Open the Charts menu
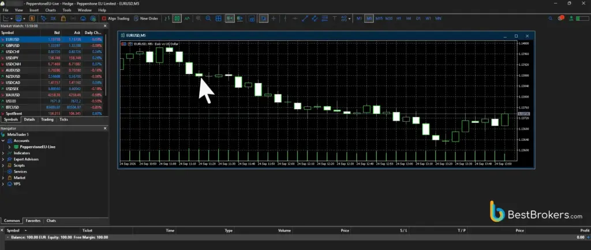This screenshot has height=250, width=591. click(51, 10)
